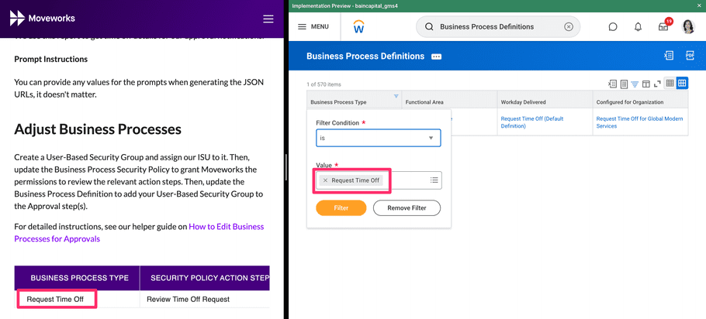The height and width of the screenshot is (319, 706).
Task: Click the Adjust Business Processes heading
Action: 98,129
